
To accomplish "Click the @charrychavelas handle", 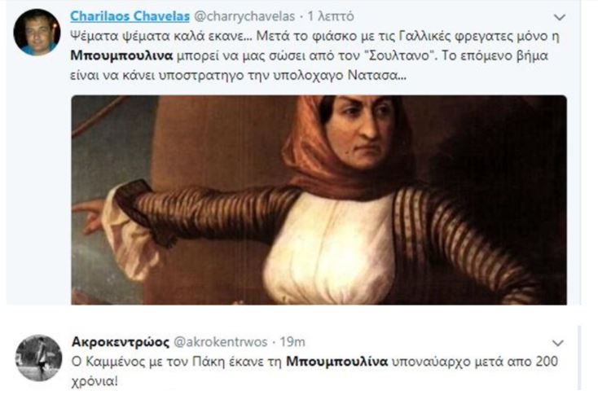I will click(x=244, y=16).
